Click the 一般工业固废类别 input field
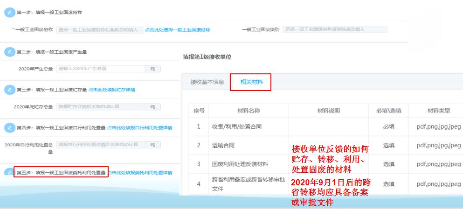Screen dimensions: 463x209 coord(334,29)
